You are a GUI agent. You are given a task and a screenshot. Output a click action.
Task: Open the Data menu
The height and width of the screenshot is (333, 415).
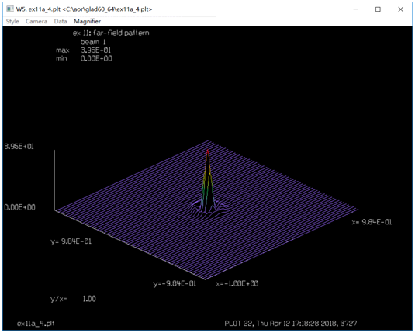[61, 22]
